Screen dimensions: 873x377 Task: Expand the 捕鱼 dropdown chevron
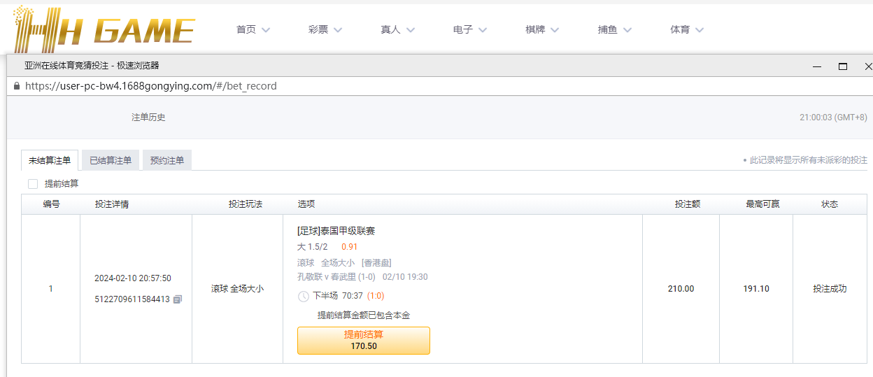627,30
